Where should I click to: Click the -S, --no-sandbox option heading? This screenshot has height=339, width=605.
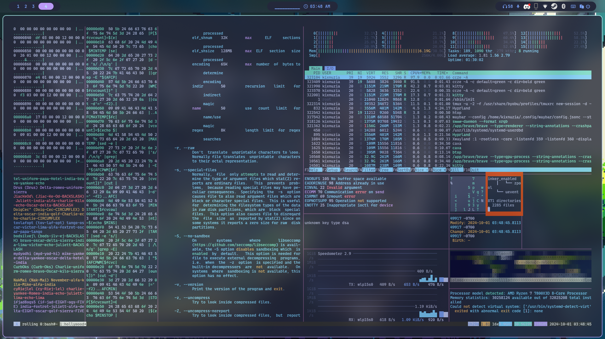click(192, 236)
